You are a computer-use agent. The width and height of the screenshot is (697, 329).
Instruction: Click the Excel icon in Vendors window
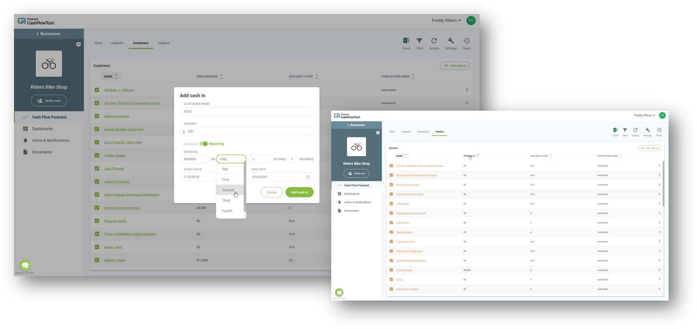pyautogui.click(x=615, y=130)
